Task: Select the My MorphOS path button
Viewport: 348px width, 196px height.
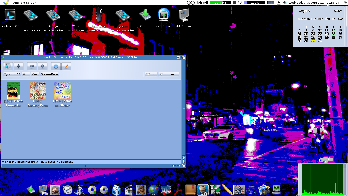Action: 12,74
